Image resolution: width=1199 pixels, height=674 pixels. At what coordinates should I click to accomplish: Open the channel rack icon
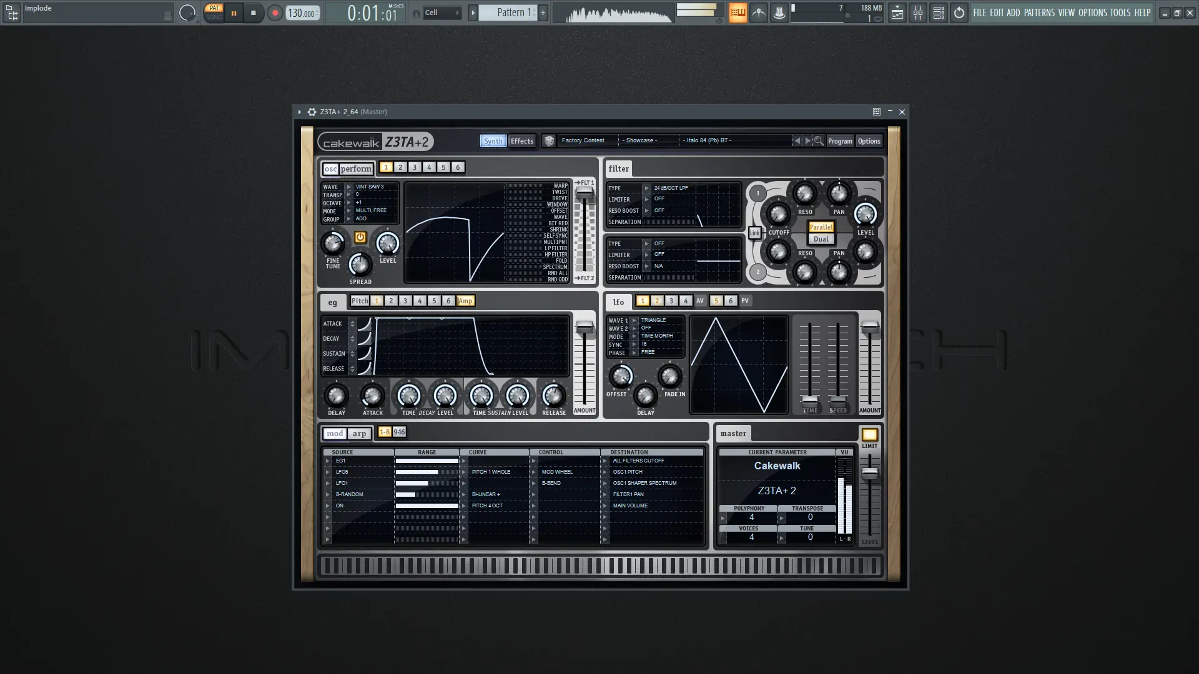point(938,13)
